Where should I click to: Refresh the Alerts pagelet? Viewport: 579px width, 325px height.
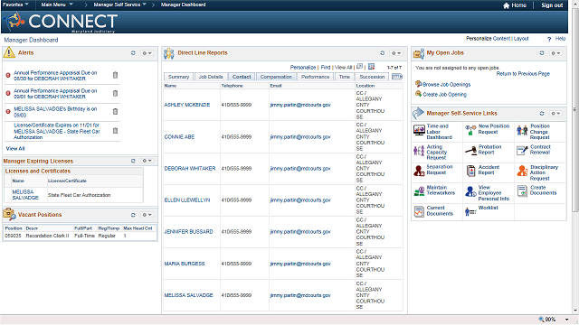tap(133, 53)
